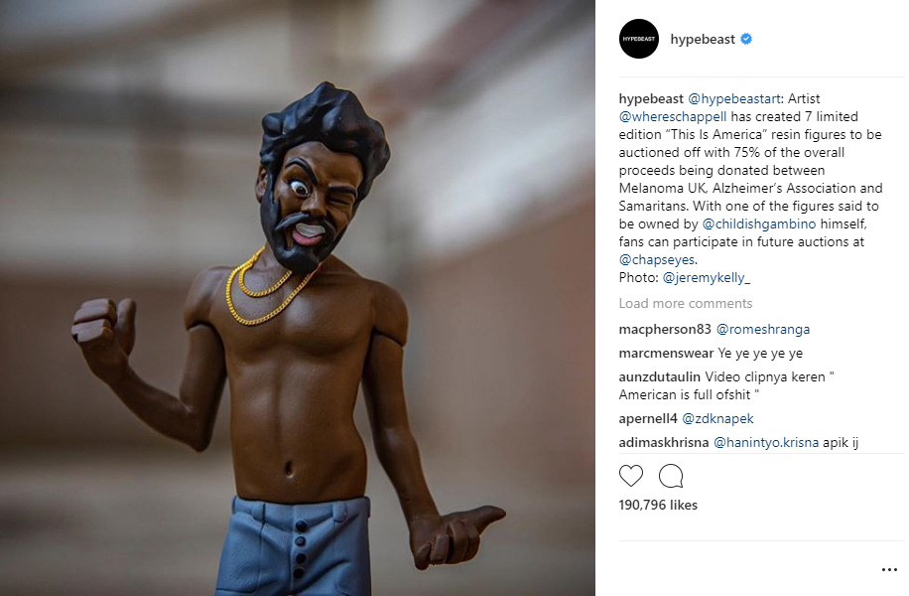Expand Load more comments
The height and width of the screenshot is (596, 909).
686,304
